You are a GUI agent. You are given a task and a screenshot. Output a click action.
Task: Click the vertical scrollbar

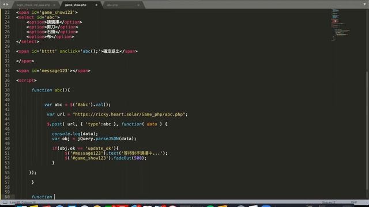tap(367, 131)
